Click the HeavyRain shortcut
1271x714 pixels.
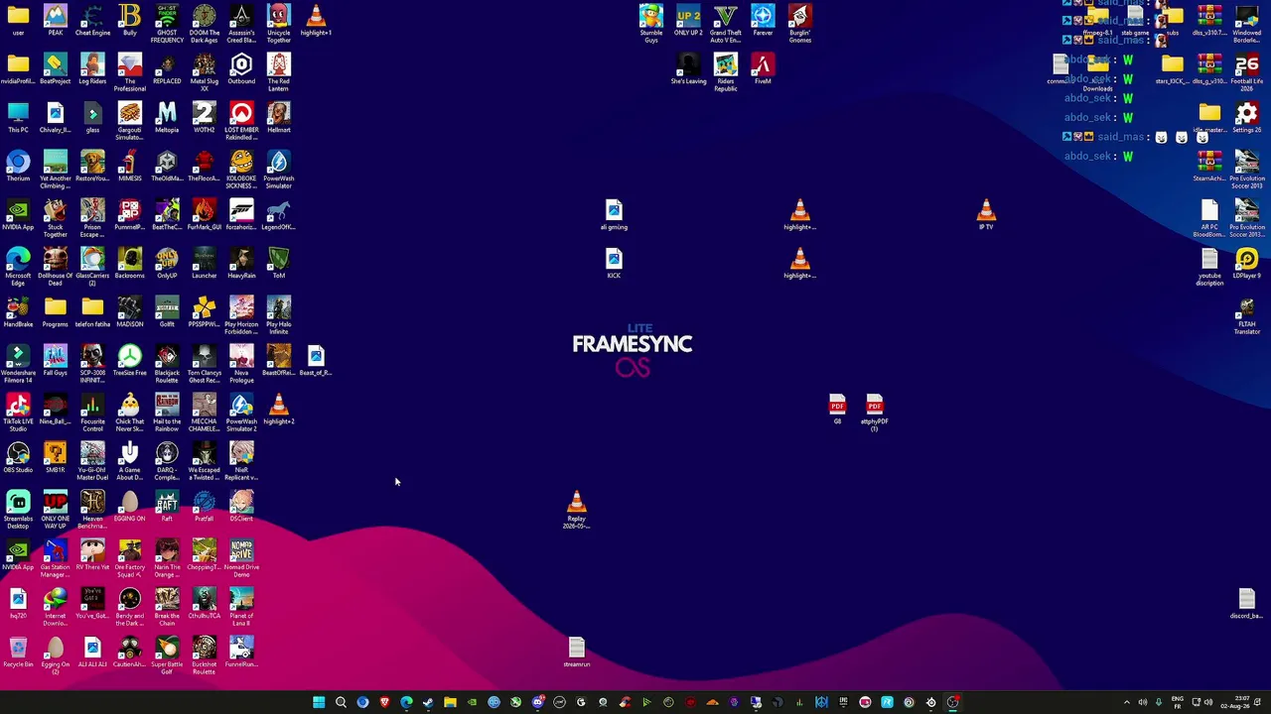point(241,264)
